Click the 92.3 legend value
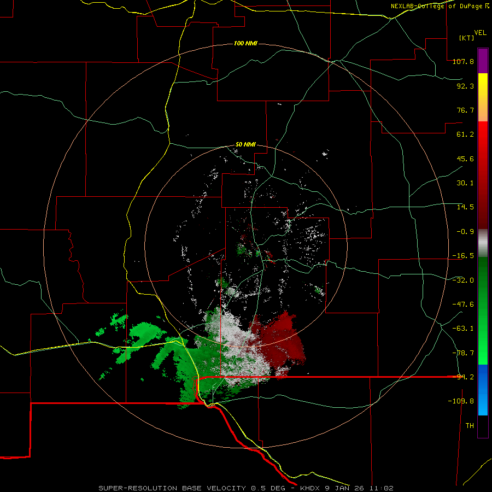The image size is (492, 492). 465,86
